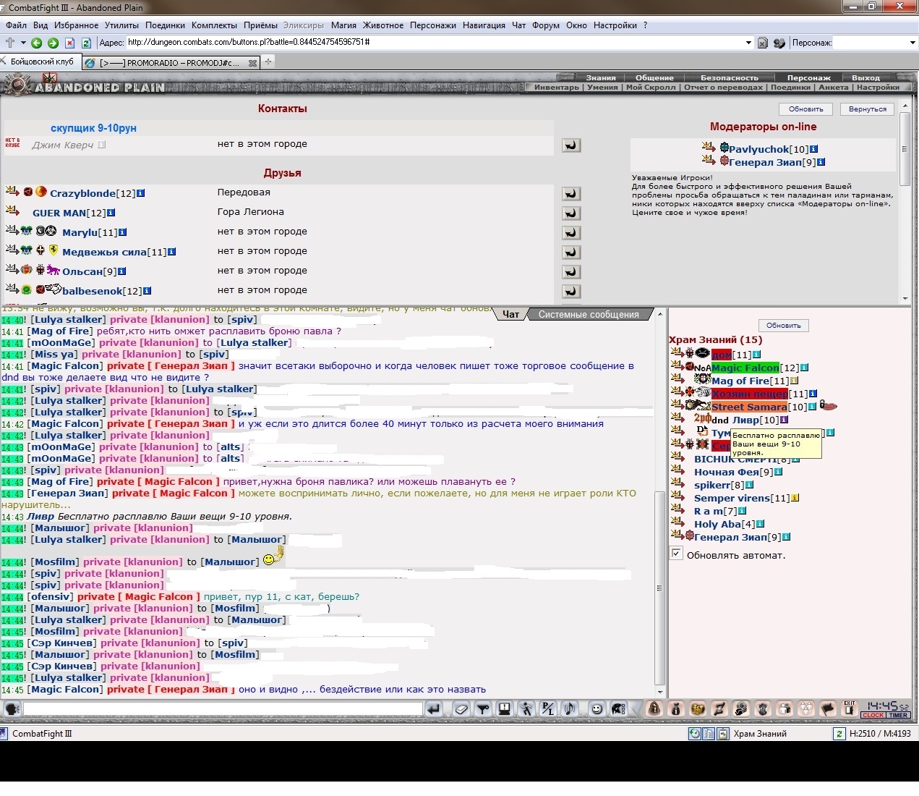Click player name Ночная Фея
The height and width of the screenshot is (796, 919).
727,472
